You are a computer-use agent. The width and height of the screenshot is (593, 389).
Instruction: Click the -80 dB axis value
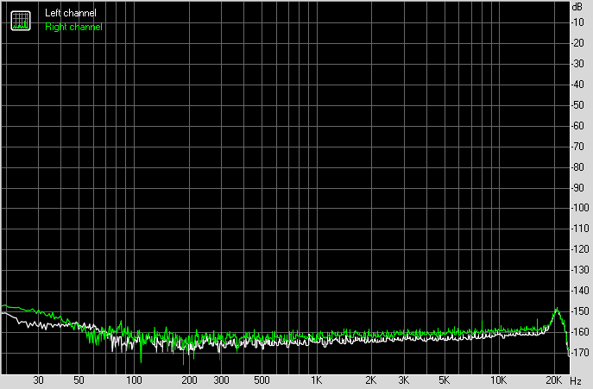(x=577, y=166)
